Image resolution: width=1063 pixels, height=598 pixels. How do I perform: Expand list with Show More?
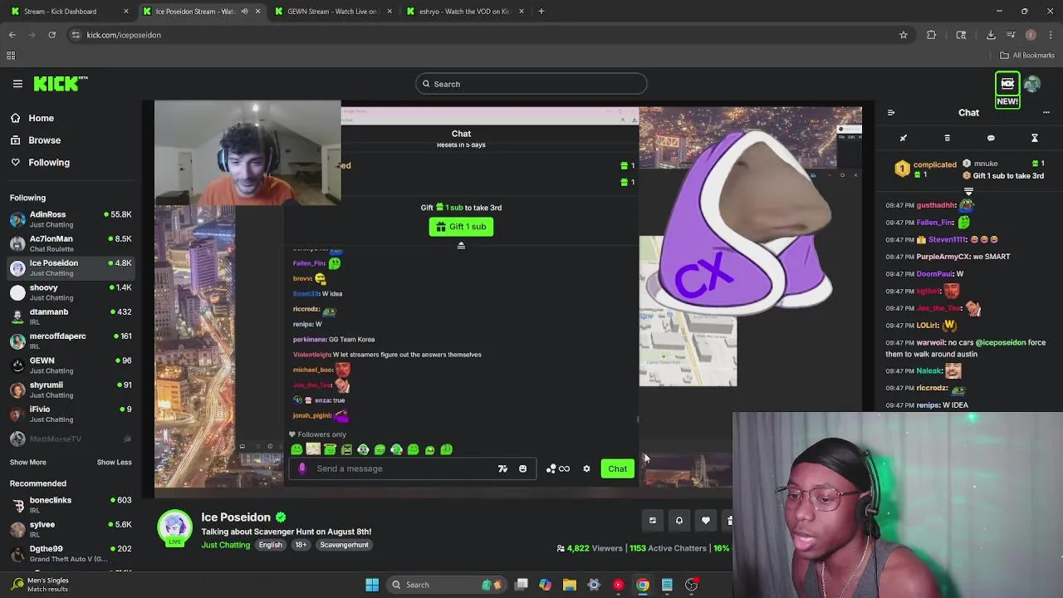coord(28,463)
